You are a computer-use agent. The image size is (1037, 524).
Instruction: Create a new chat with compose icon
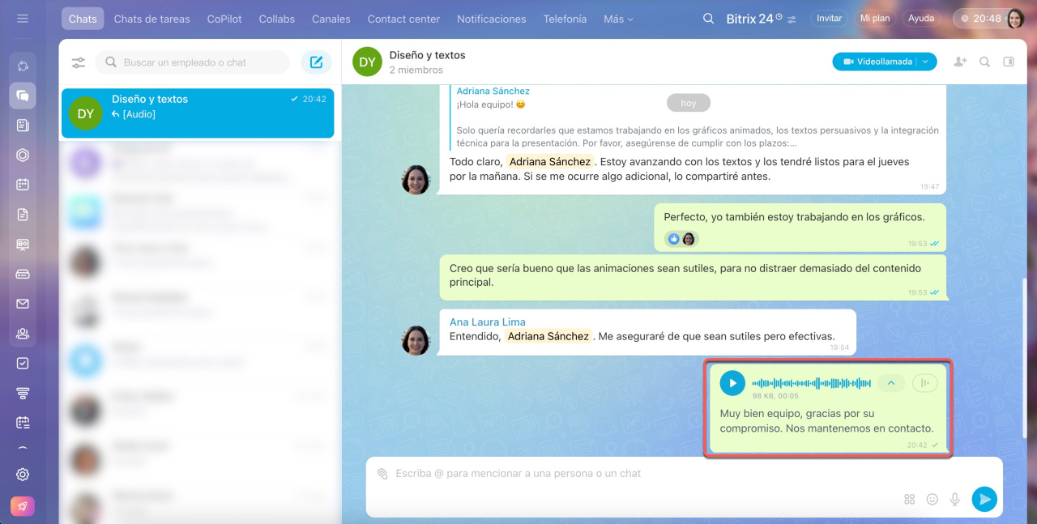pyautogui.click(x=317, y=62)
